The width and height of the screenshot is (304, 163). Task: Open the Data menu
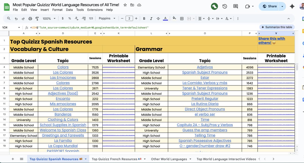point(69,10)
